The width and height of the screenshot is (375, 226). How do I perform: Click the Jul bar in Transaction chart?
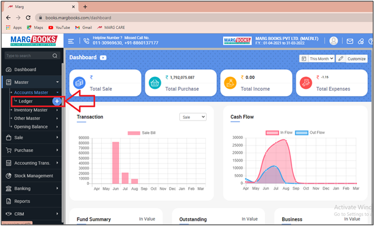point(125,178)
